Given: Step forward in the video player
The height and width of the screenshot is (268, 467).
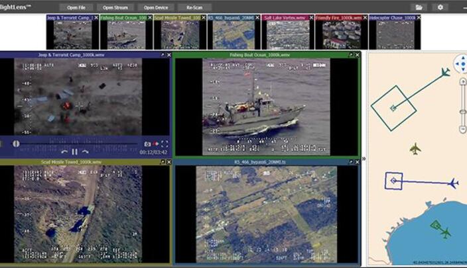Looking at the screenshot, I should [84, 152].
